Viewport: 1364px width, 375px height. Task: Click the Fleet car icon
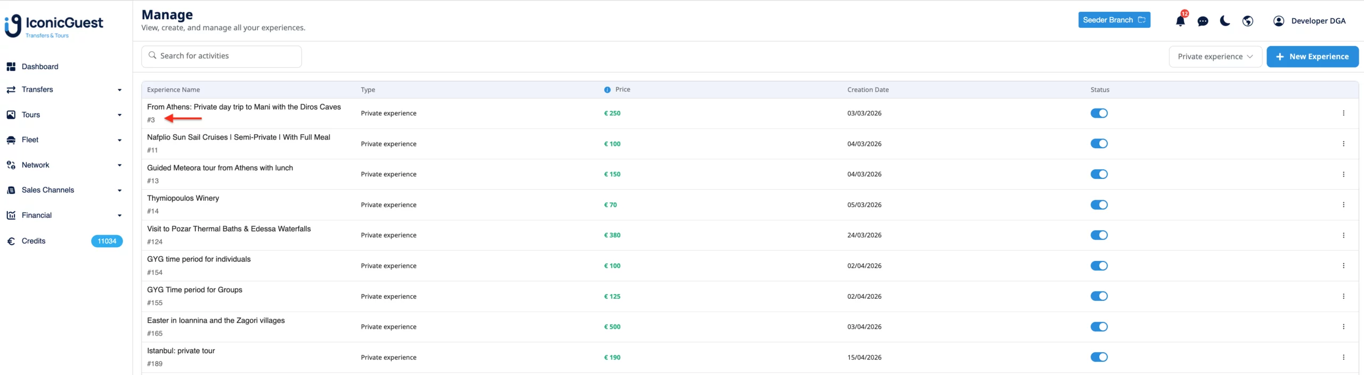11,140
